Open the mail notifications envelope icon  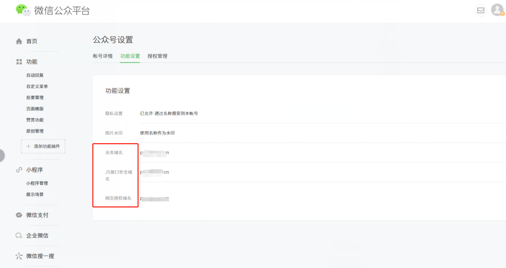(481, 10)
